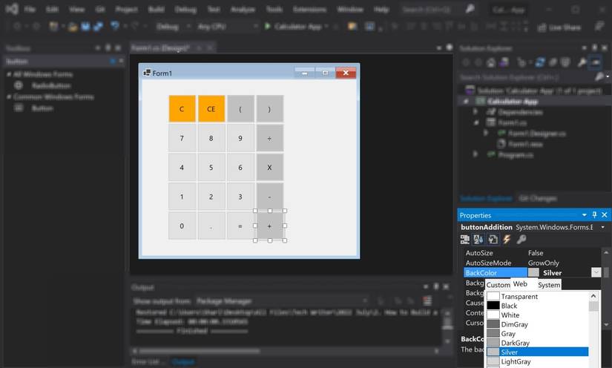Screen dimensions: 612x368
Task: Switch Properties to Categorized view
Action: point(464,239)
